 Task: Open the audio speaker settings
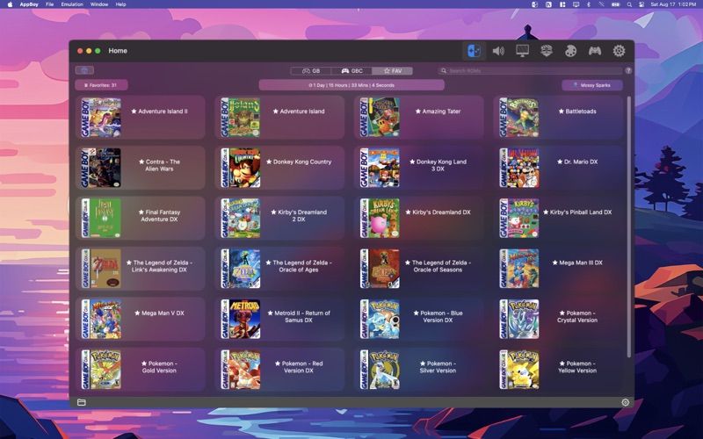(x=498, y=51)
